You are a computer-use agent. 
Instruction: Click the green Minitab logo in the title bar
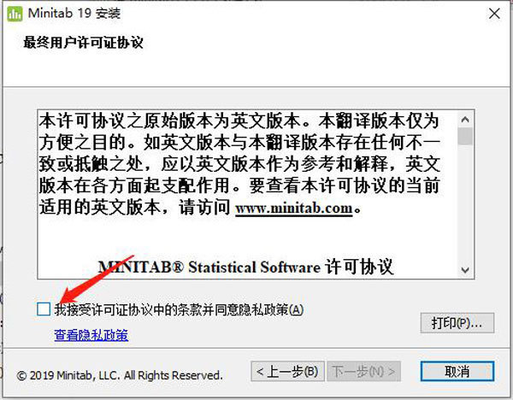click(15, 14)
